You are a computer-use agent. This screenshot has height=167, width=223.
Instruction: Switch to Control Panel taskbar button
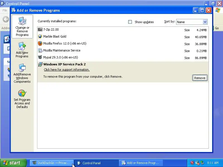(96, 163)
